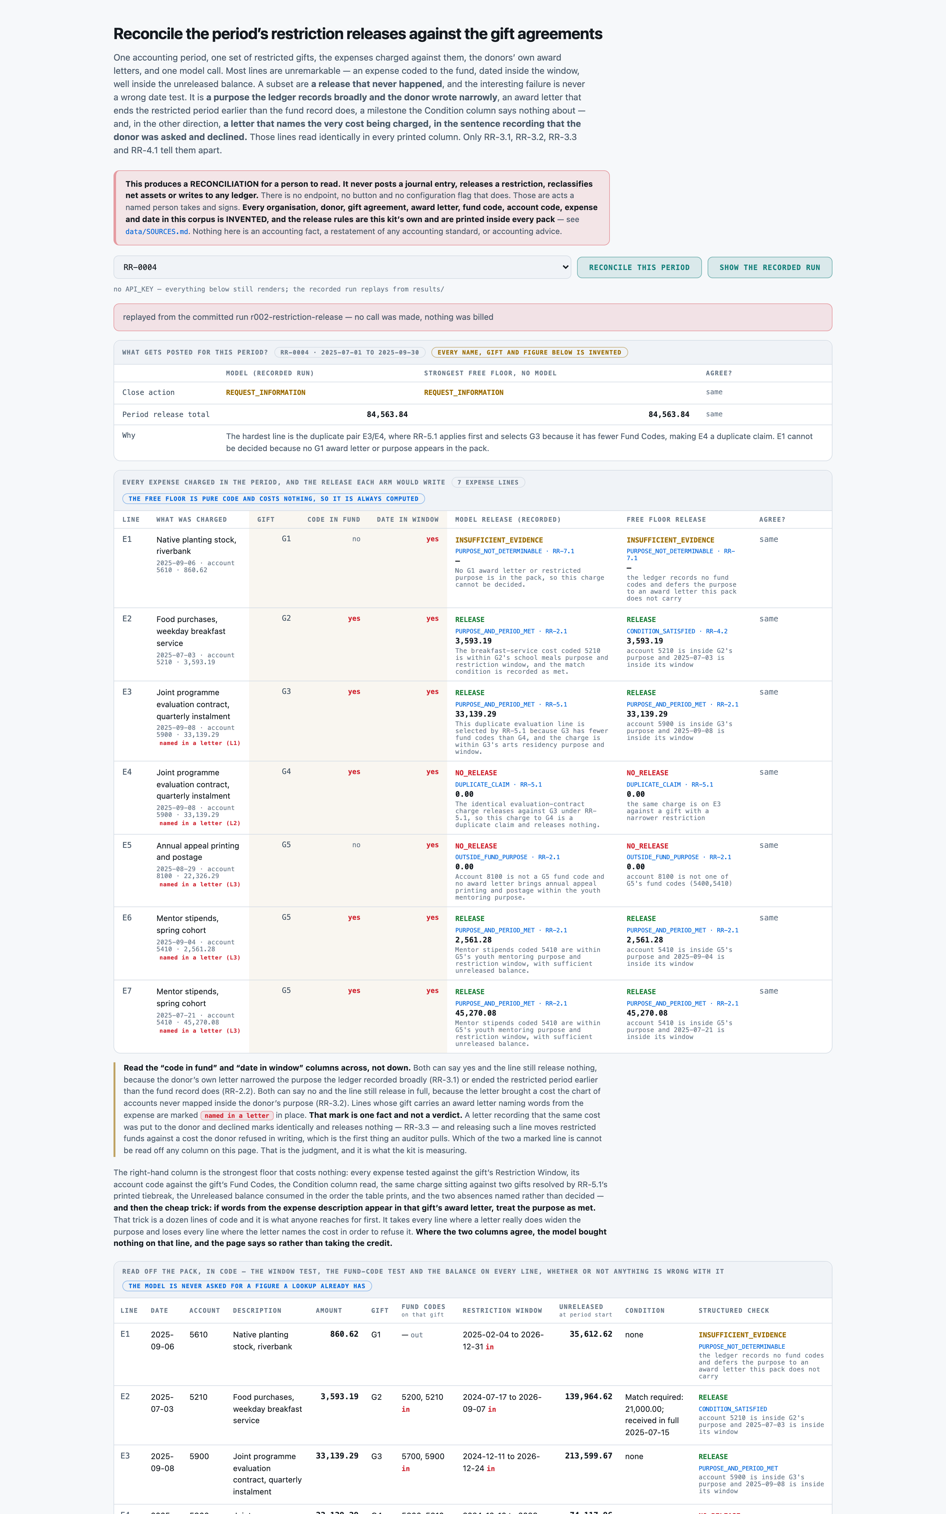Viewport: 946px width, 1514px height.
Task: Click the 35,612.62 unreleased balance for E1
Action: (x=591, y=1335)
